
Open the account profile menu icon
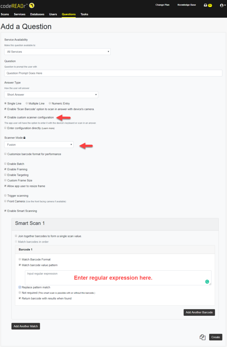point(222,5)
